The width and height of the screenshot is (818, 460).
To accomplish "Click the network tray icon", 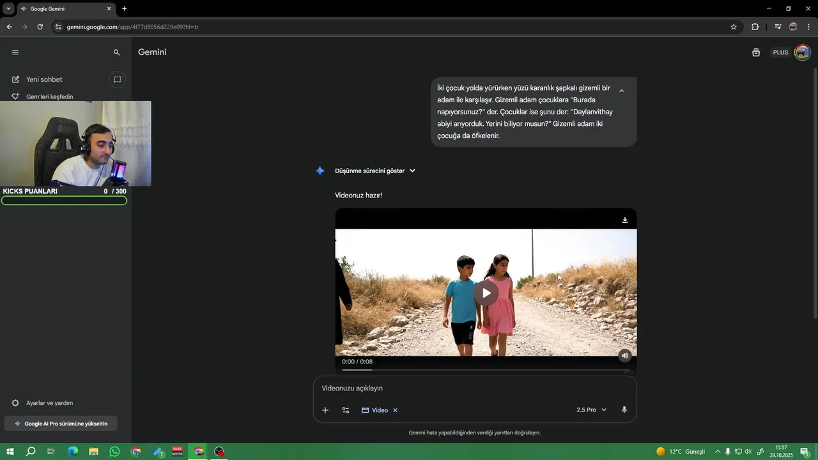I will (x=738, y=452).
